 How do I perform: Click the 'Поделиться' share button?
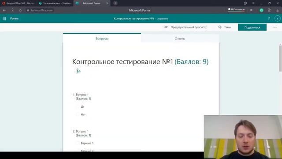pos(252,27)
